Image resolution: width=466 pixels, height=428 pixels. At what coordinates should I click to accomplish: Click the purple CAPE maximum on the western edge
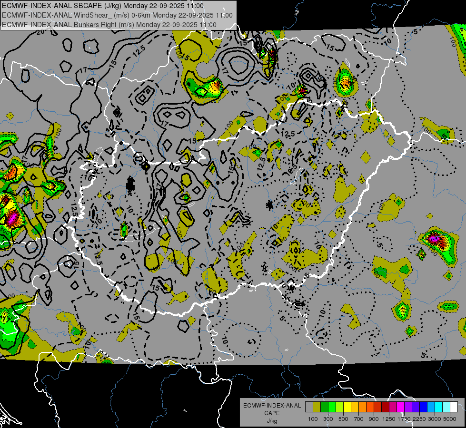pos(12,218)
